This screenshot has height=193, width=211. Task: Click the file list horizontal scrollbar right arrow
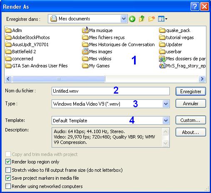202,79
